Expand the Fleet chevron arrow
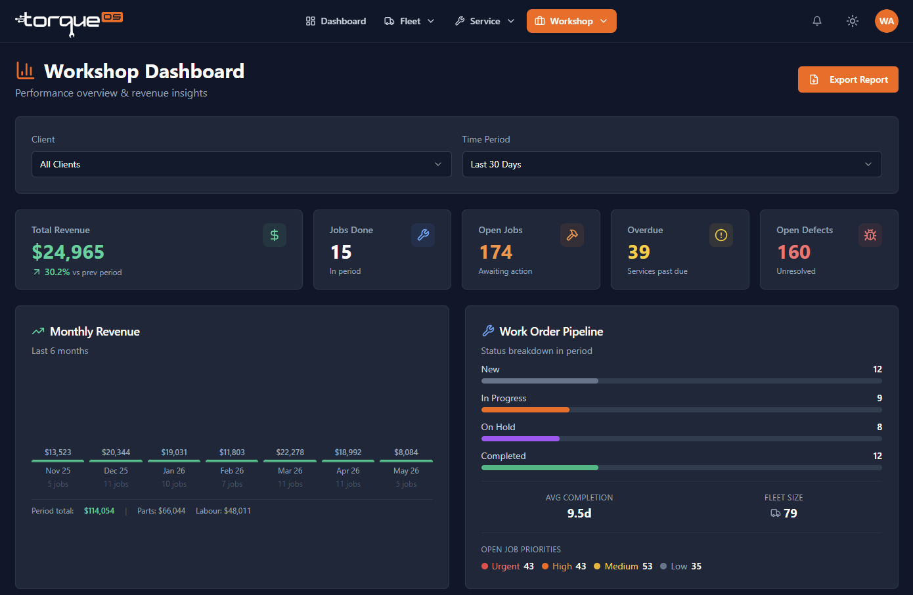 point(431,21)
